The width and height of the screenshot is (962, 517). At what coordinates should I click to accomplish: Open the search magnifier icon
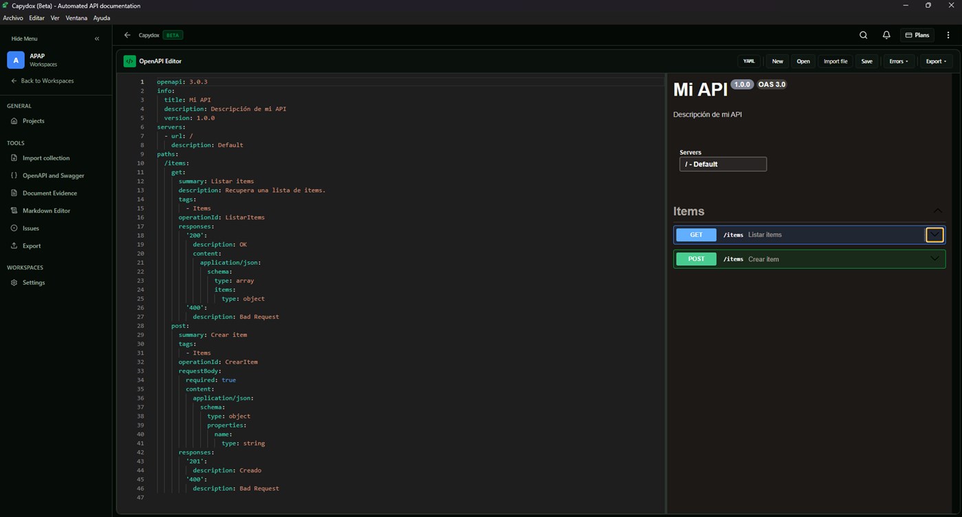point(864,35)
